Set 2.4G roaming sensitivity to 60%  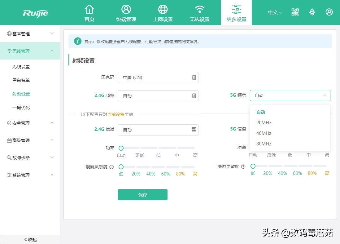pyautogui.click(x=166, y=166)
